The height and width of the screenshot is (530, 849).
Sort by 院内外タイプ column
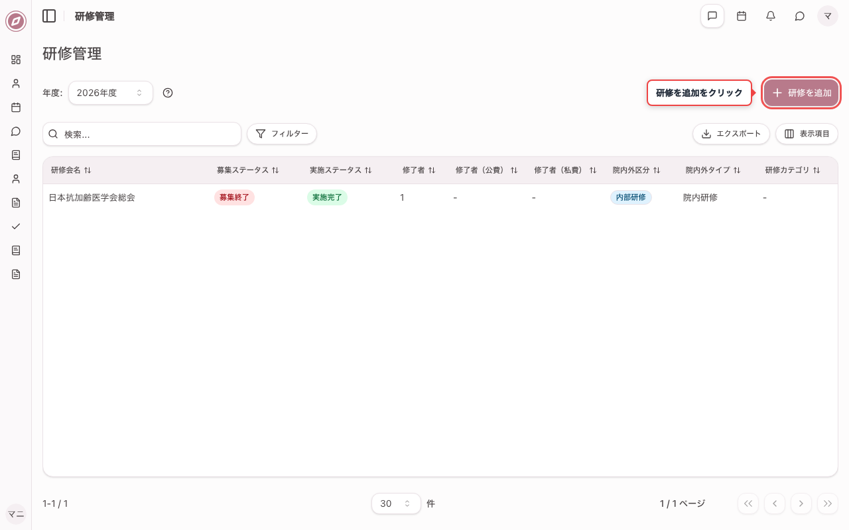point(713,170)
